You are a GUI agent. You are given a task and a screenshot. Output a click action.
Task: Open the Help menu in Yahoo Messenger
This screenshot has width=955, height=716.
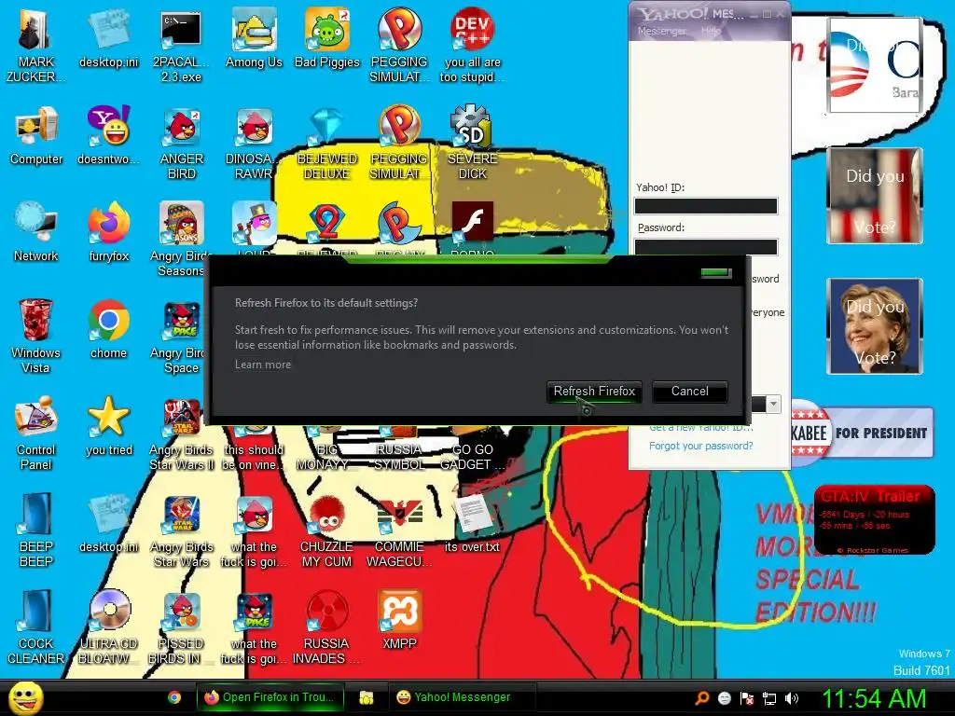click(x=711, y=31)
